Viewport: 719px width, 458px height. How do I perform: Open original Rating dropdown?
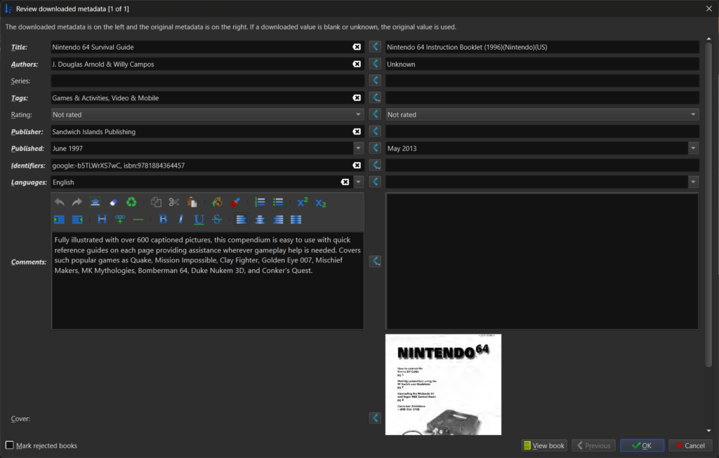(x=693, y=114)
